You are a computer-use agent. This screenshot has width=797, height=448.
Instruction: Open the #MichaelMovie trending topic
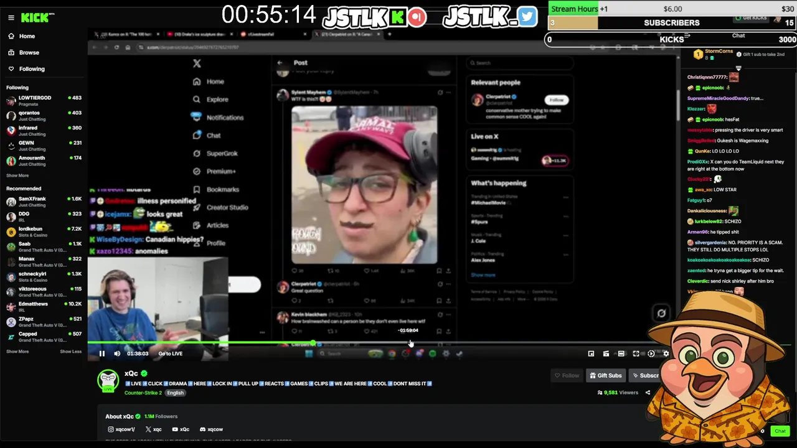pyautogui.click(x=489, y=203)
